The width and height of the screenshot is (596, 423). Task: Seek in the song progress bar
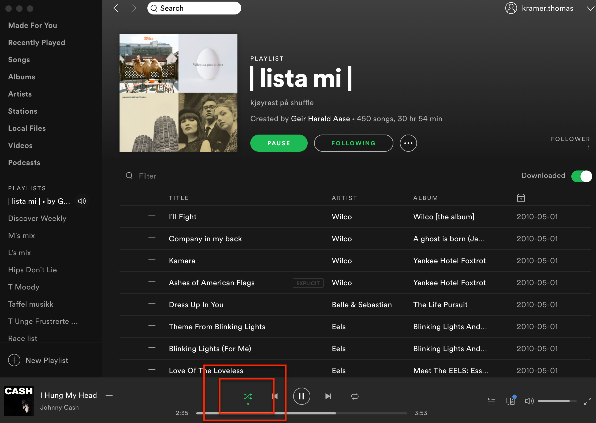[301, 413]
